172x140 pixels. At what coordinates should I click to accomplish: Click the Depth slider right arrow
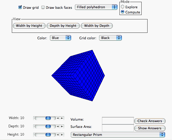click(62, 126)
